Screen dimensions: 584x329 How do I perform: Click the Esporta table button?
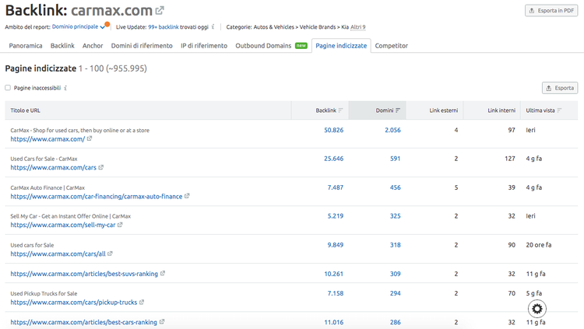(x=560, y=88)
